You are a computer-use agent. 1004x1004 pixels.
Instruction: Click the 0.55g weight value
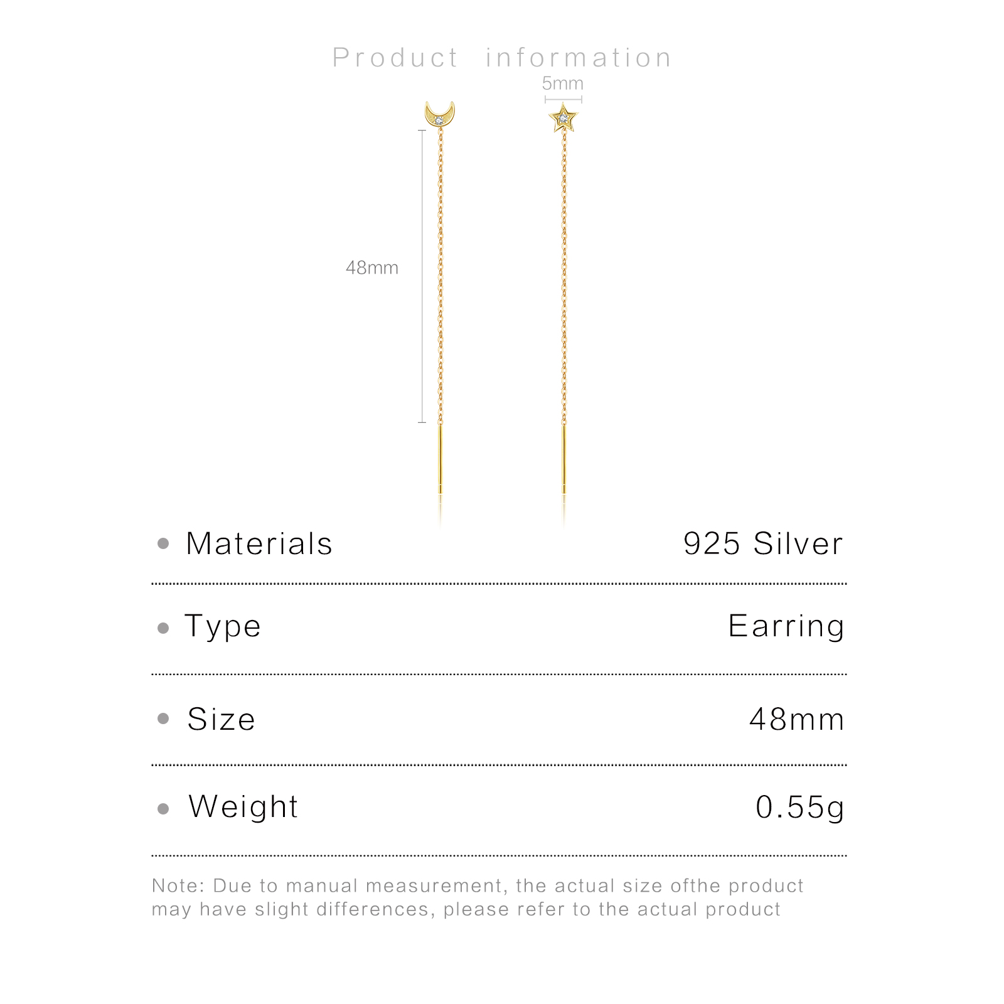point(800,808)
